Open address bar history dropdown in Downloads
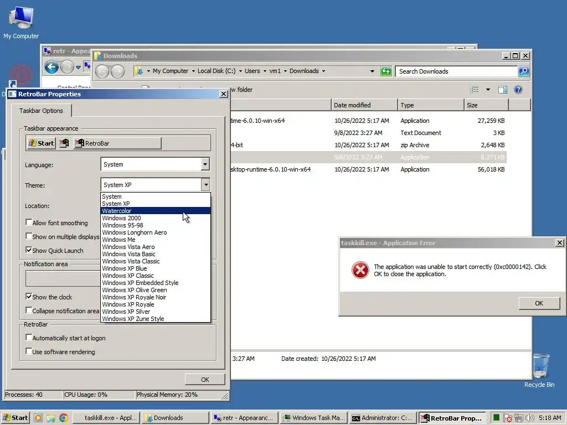The image size is (567, 425). click(372, 71)
